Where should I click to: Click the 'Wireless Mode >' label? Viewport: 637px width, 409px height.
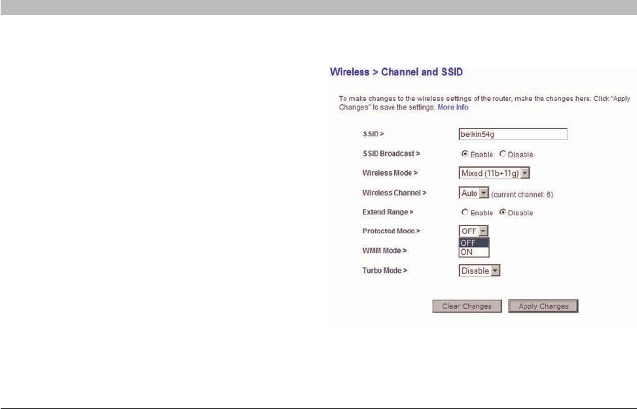390,173
